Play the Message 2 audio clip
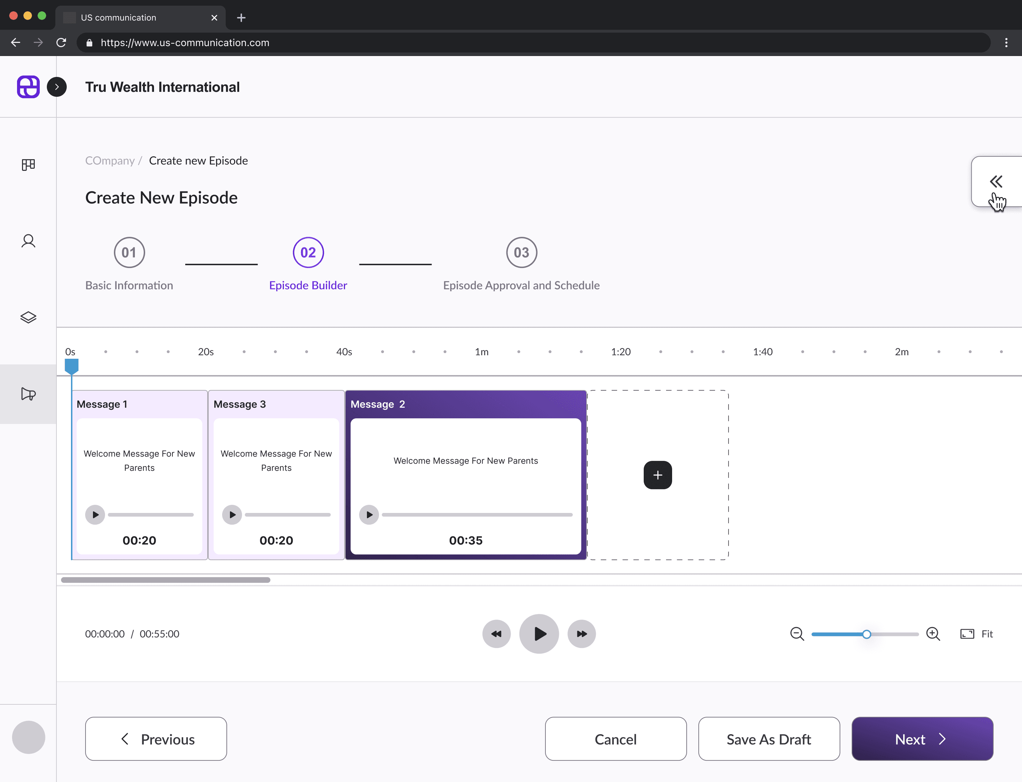This screenshot has height=782, width=1022. [369, 515]
